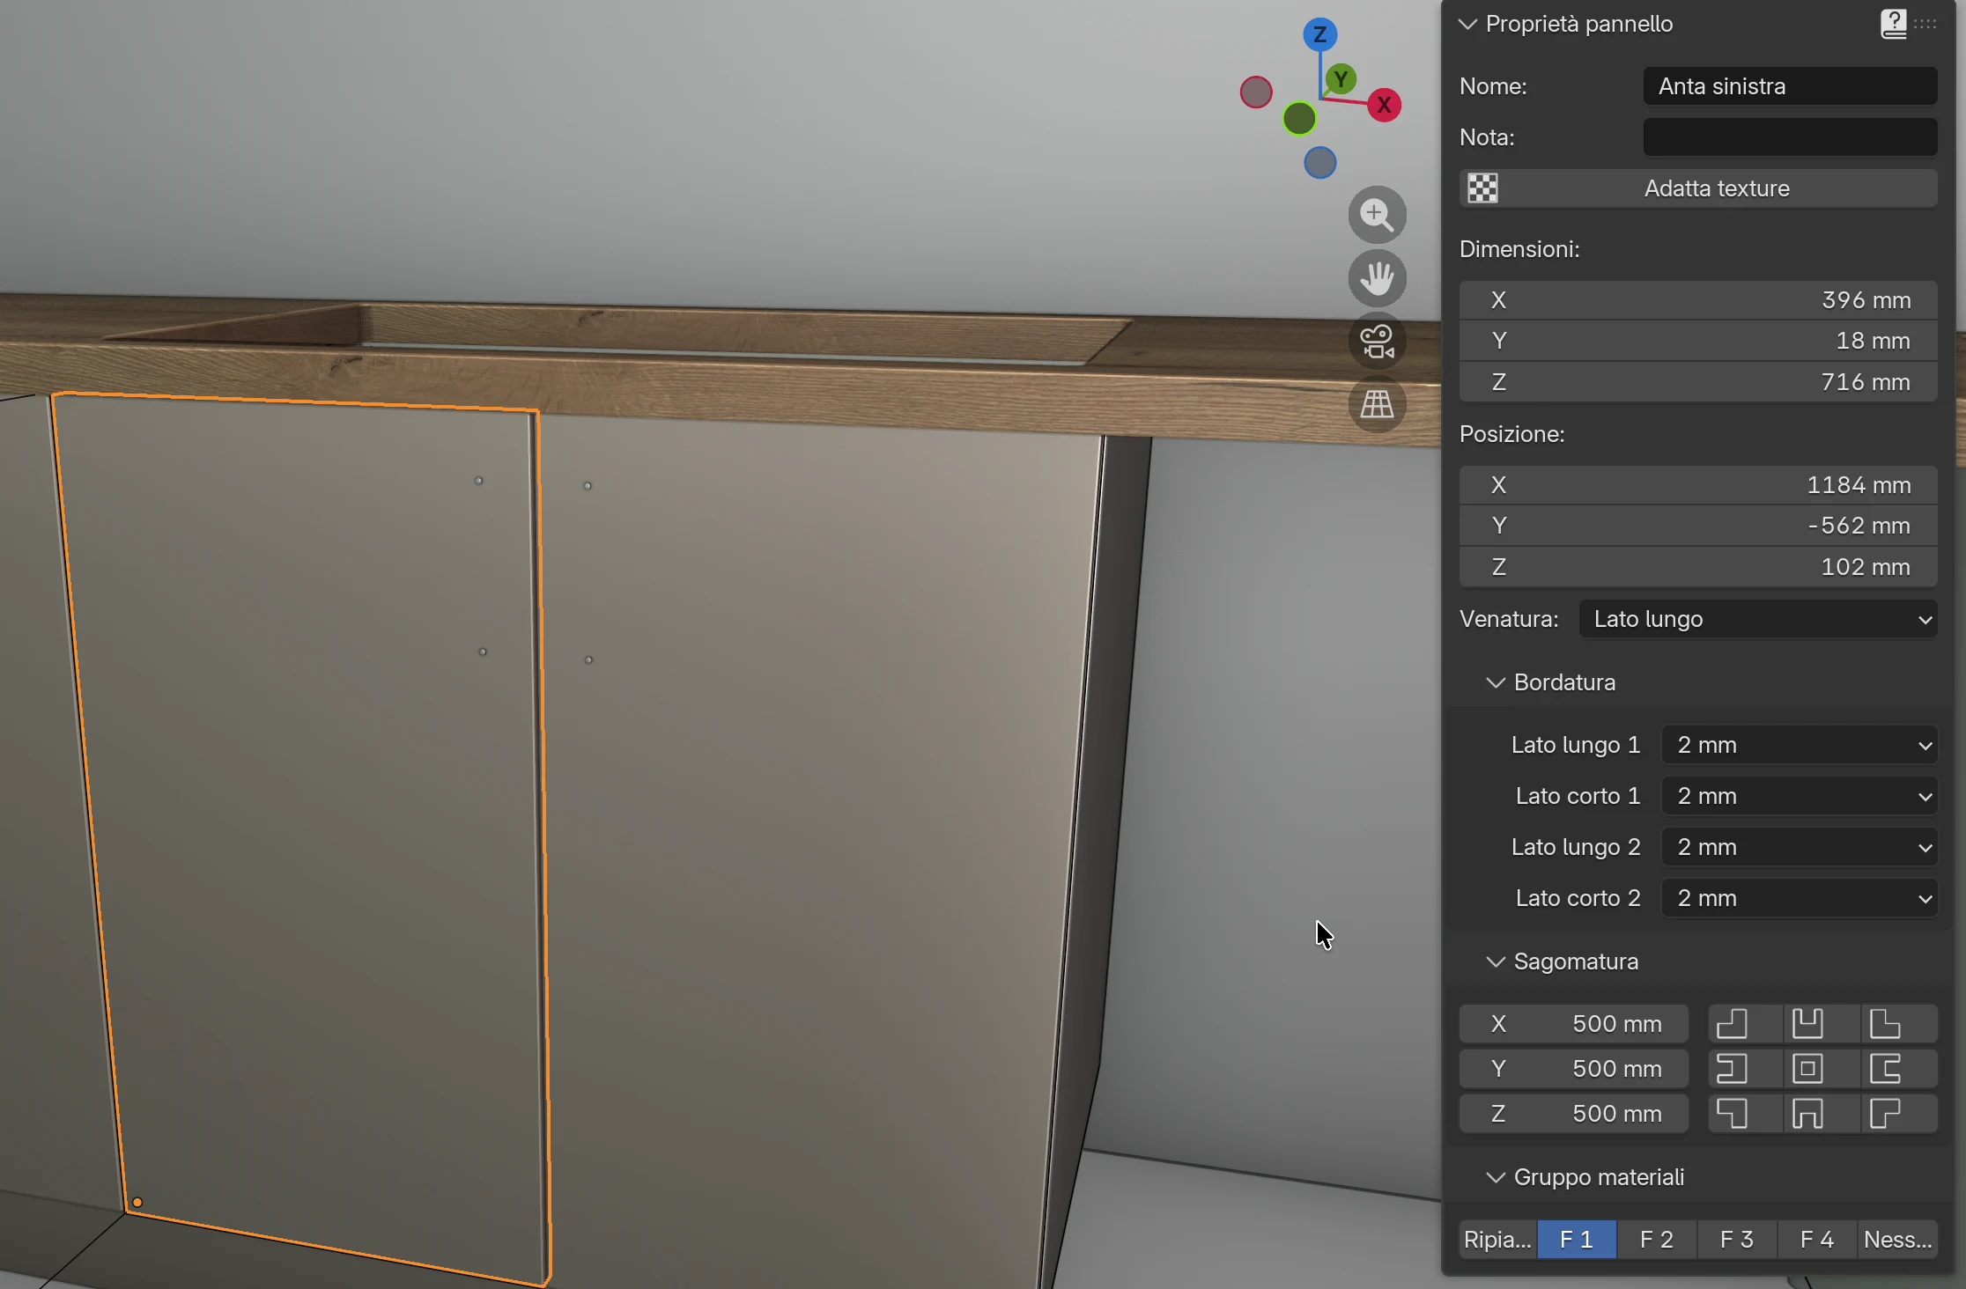Click Dimensioni X 396 mm field
The height and width of the screenshot is (1289, 1966).
pyautogui.click(x=1698, y=300)
